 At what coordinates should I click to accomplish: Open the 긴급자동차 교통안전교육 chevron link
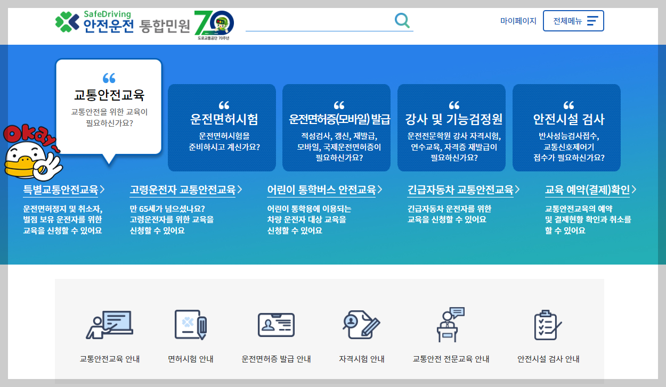pyautogui.click(x=456, y=189)
